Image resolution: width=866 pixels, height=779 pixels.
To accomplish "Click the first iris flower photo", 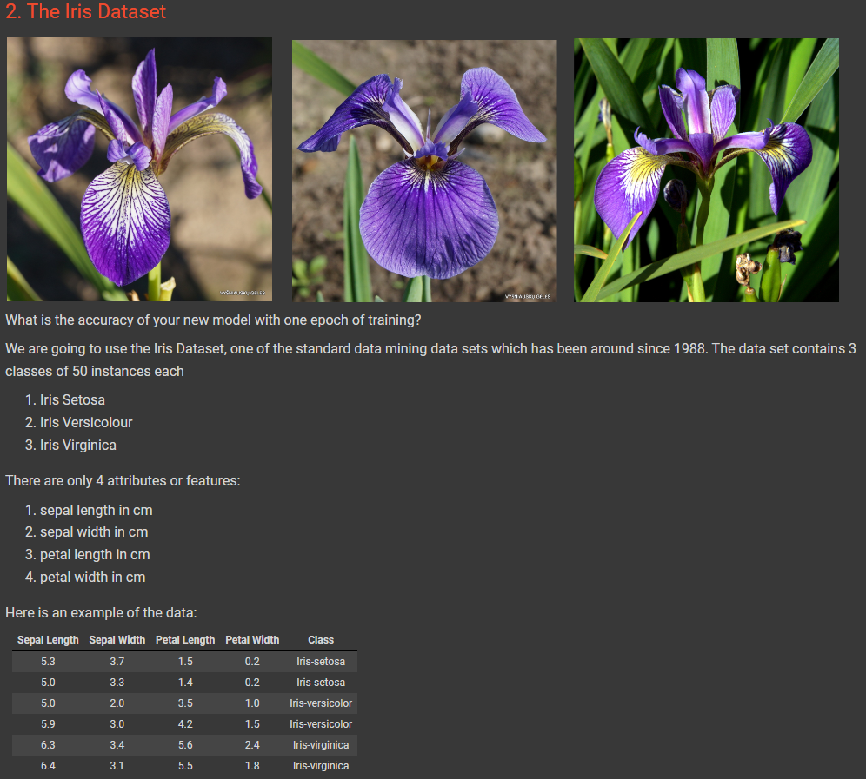I will [x=139, y=169].
